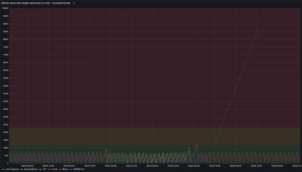Open the red color swatch for Rizzo
This screenshot has width=302, height=172.
[60, 169]
